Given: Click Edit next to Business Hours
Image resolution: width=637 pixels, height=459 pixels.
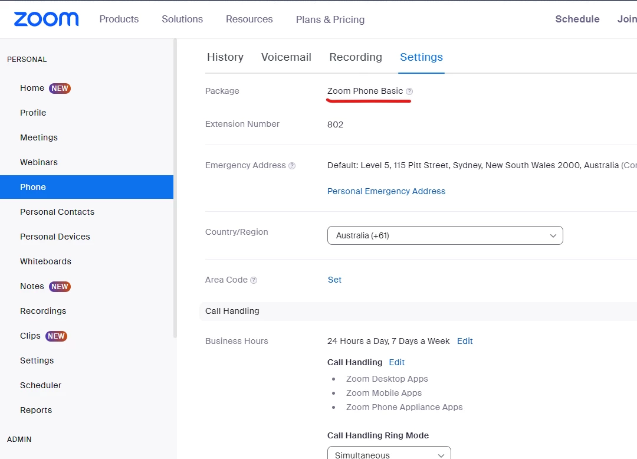Looking at the screenshot, I should 465,341.
